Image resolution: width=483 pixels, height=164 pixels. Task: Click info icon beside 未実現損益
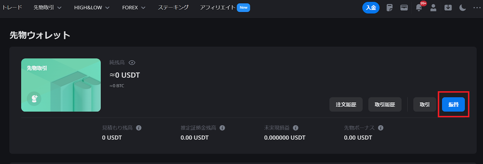click(x=296, y=128)
